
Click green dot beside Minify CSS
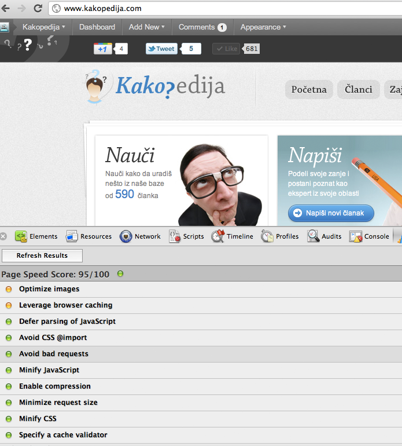(x=9, y=419)
